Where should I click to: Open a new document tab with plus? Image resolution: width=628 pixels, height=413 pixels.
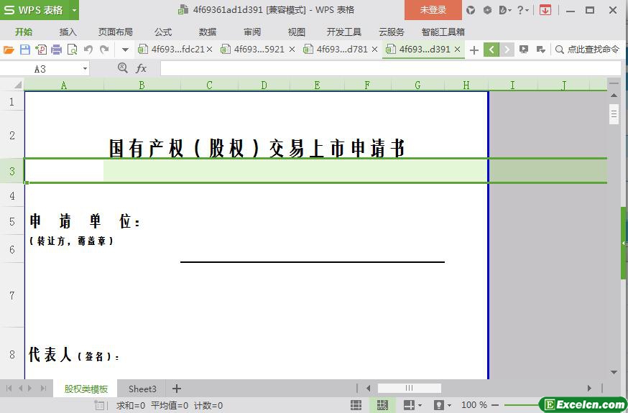pyautogui.click(x=474, y=50)
